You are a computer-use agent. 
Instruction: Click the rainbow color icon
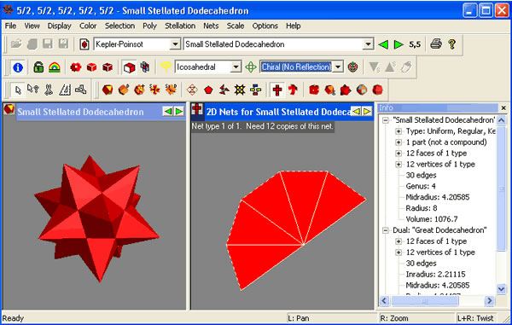click(x=55, y=67)
